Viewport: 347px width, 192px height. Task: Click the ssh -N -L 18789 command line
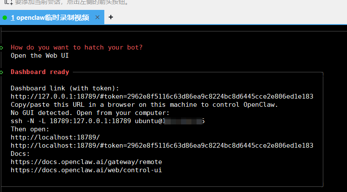[x=108, y=121]
